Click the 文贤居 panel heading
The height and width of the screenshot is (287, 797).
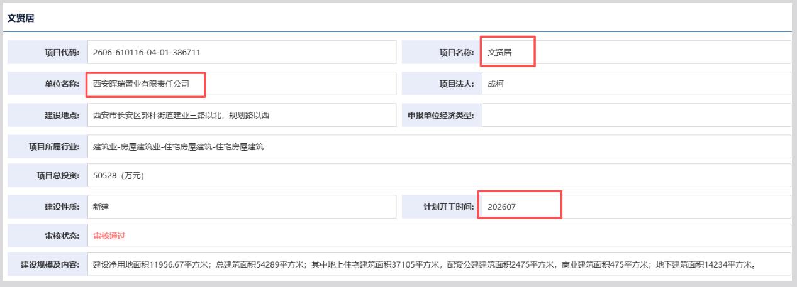click(20, 19)
